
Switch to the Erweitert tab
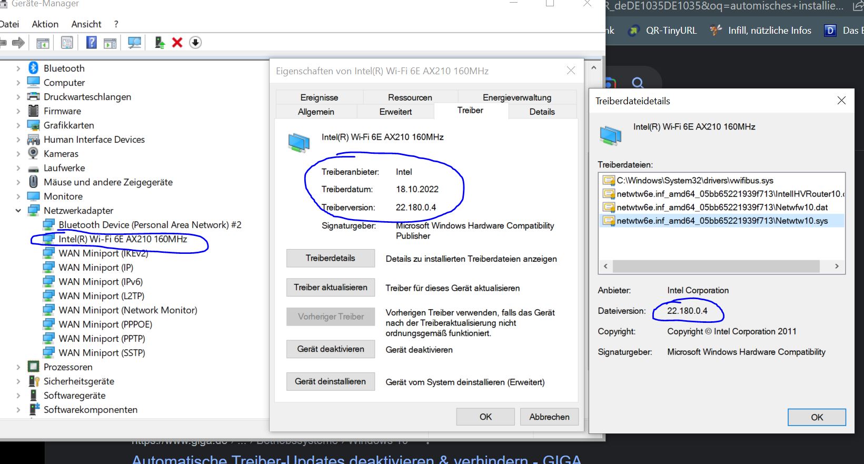(x=395, y=112)
